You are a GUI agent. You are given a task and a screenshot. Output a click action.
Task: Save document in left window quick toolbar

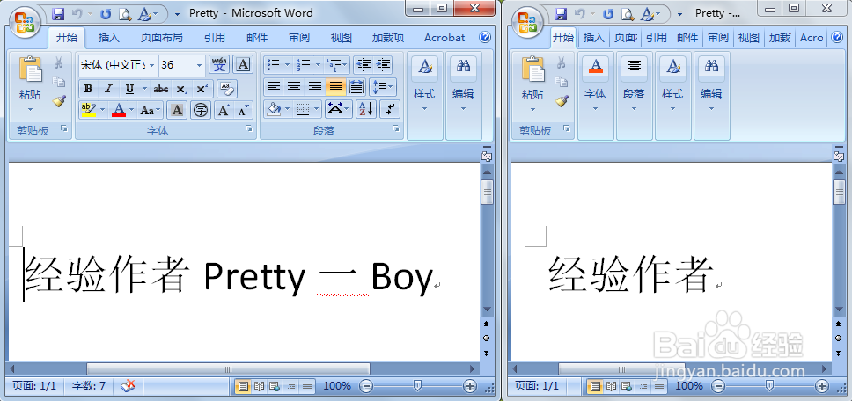tap(58, 13)
